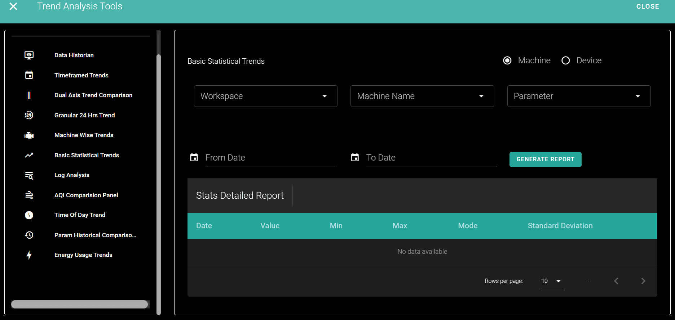This screenshot has width=675, height=320.
Task: Click the From Date input field
Action: tap(270, 158)
